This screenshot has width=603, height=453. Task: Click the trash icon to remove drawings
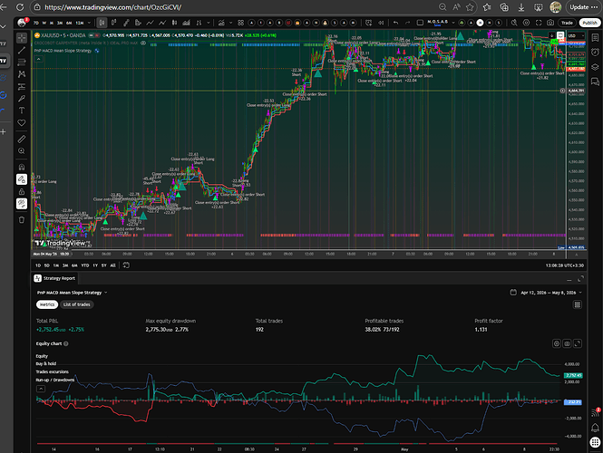pos(22,220)
